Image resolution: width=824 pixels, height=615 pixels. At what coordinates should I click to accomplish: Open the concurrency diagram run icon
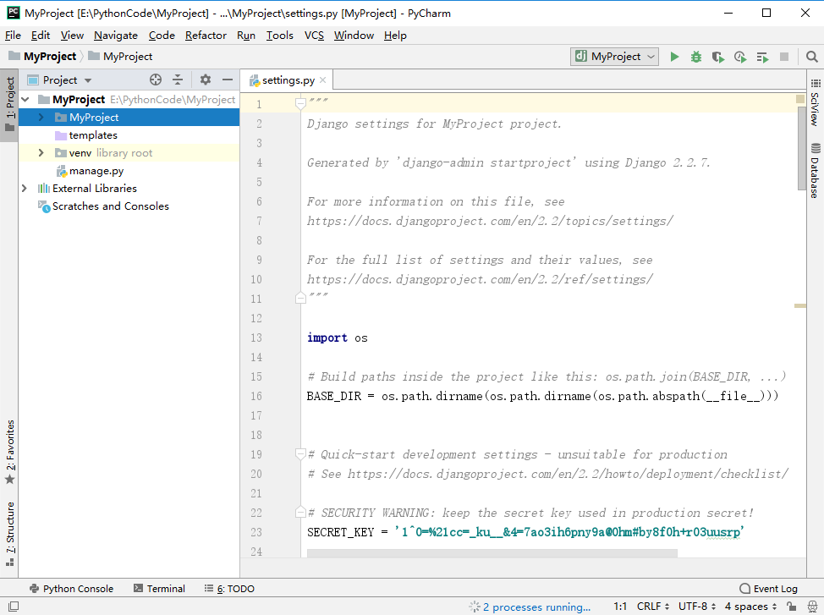click(762, 57)
